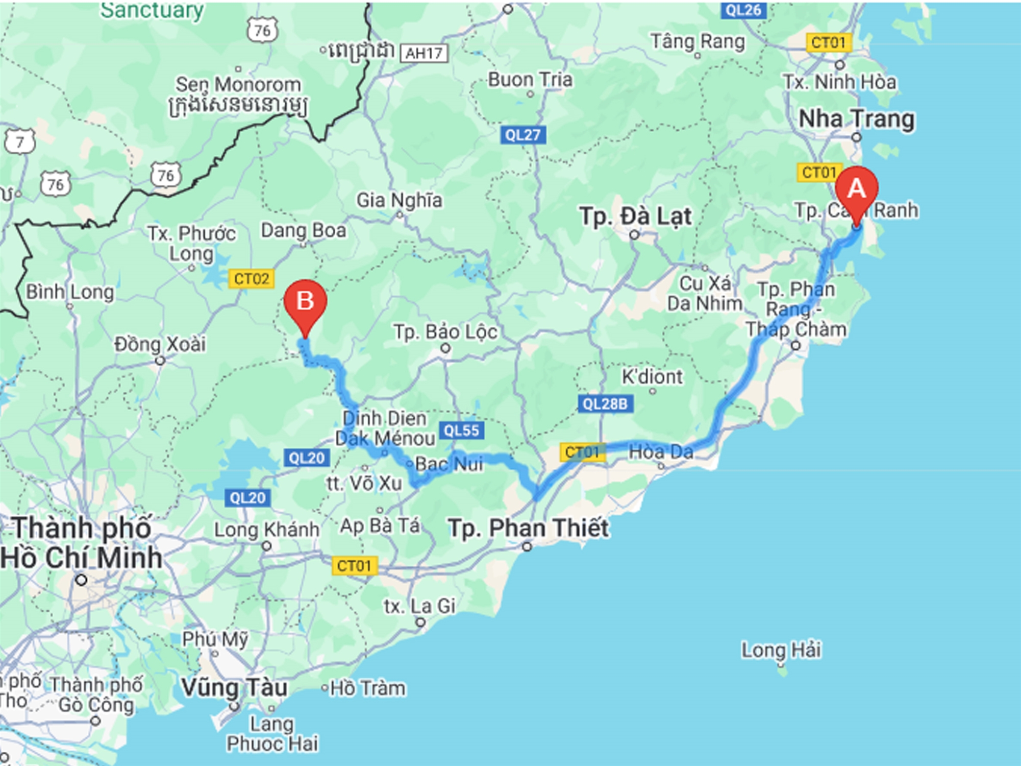Select the Long Hải island label
This screenshot has height=766, width=1021.
coord(781,650)
